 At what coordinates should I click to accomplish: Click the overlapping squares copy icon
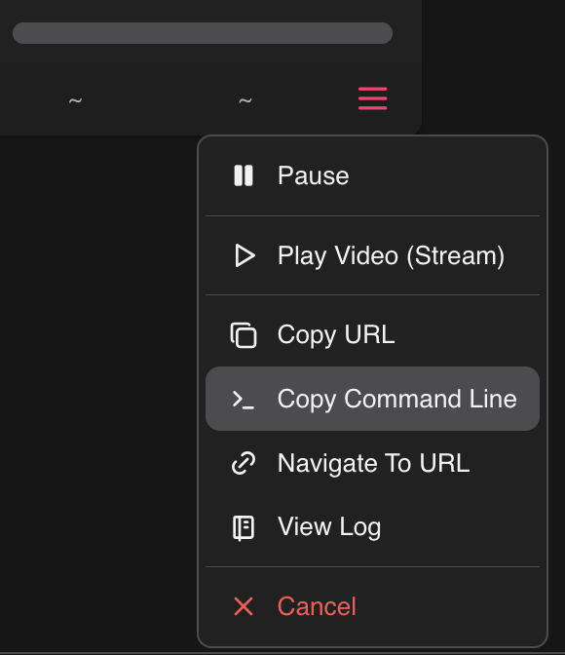coord(244,335)
